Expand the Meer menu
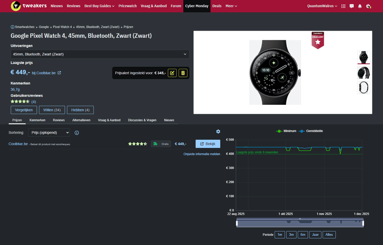Image resolution: width=383 pixels, height=245 pixels. (x=231, y=6)
